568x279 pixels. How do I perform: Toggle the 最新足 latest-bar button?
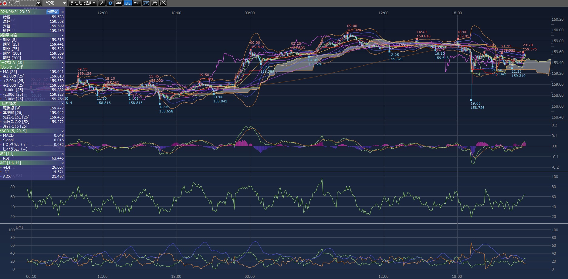coord(52,12)
